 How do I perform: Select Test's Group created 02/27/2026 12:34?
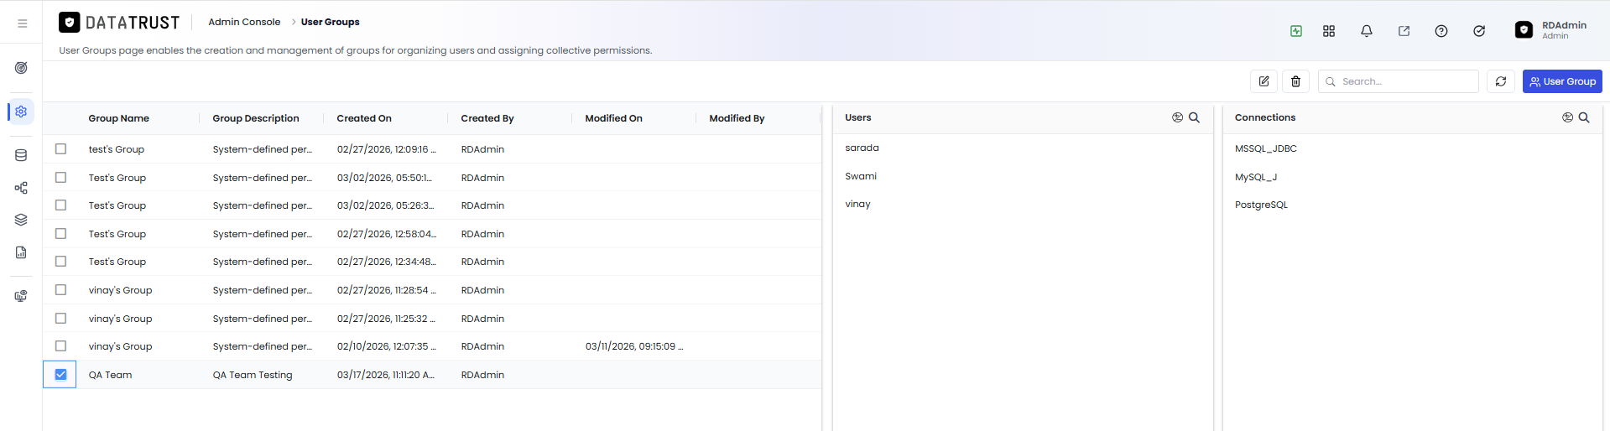coord(60,261)
